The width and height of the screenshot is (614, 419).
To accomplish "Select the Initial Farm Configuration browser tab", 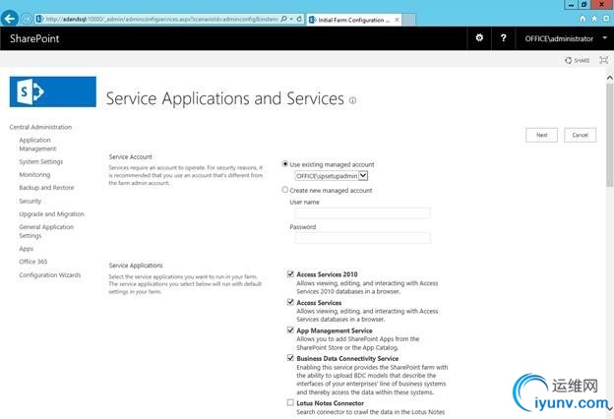I will click(x=353, y=20).
